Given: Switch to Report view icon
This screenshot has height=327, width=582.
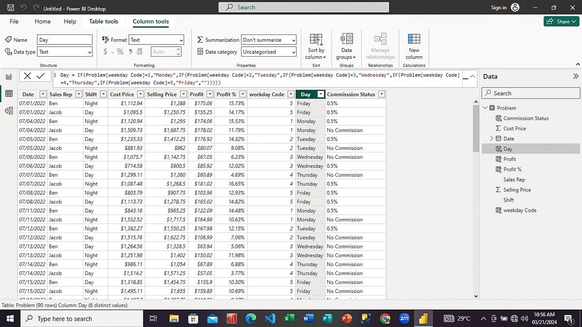Looking at the screenshot, I should point(9,77).
